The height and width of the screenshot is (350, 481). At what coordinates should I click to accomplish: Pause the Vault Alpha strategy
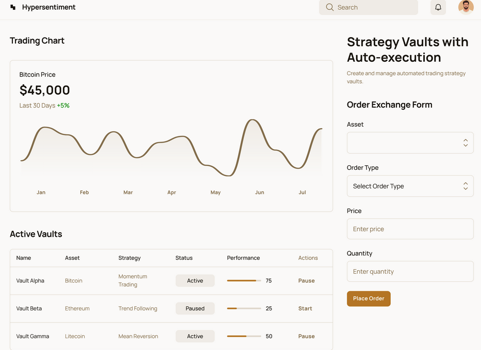(x=306, y=281)
